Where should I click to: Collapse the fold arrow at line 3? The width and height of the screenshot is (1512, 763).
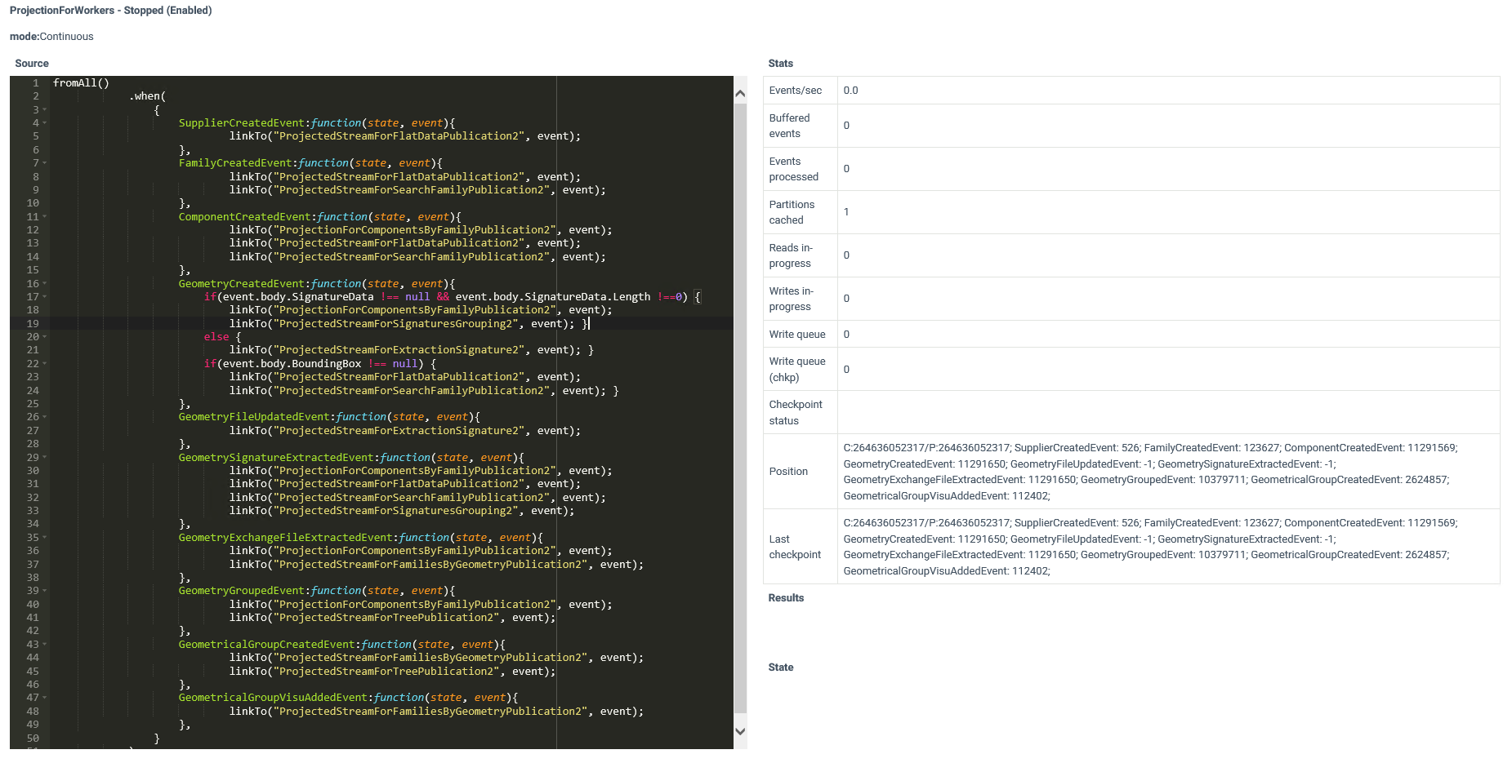pos(45,110)
